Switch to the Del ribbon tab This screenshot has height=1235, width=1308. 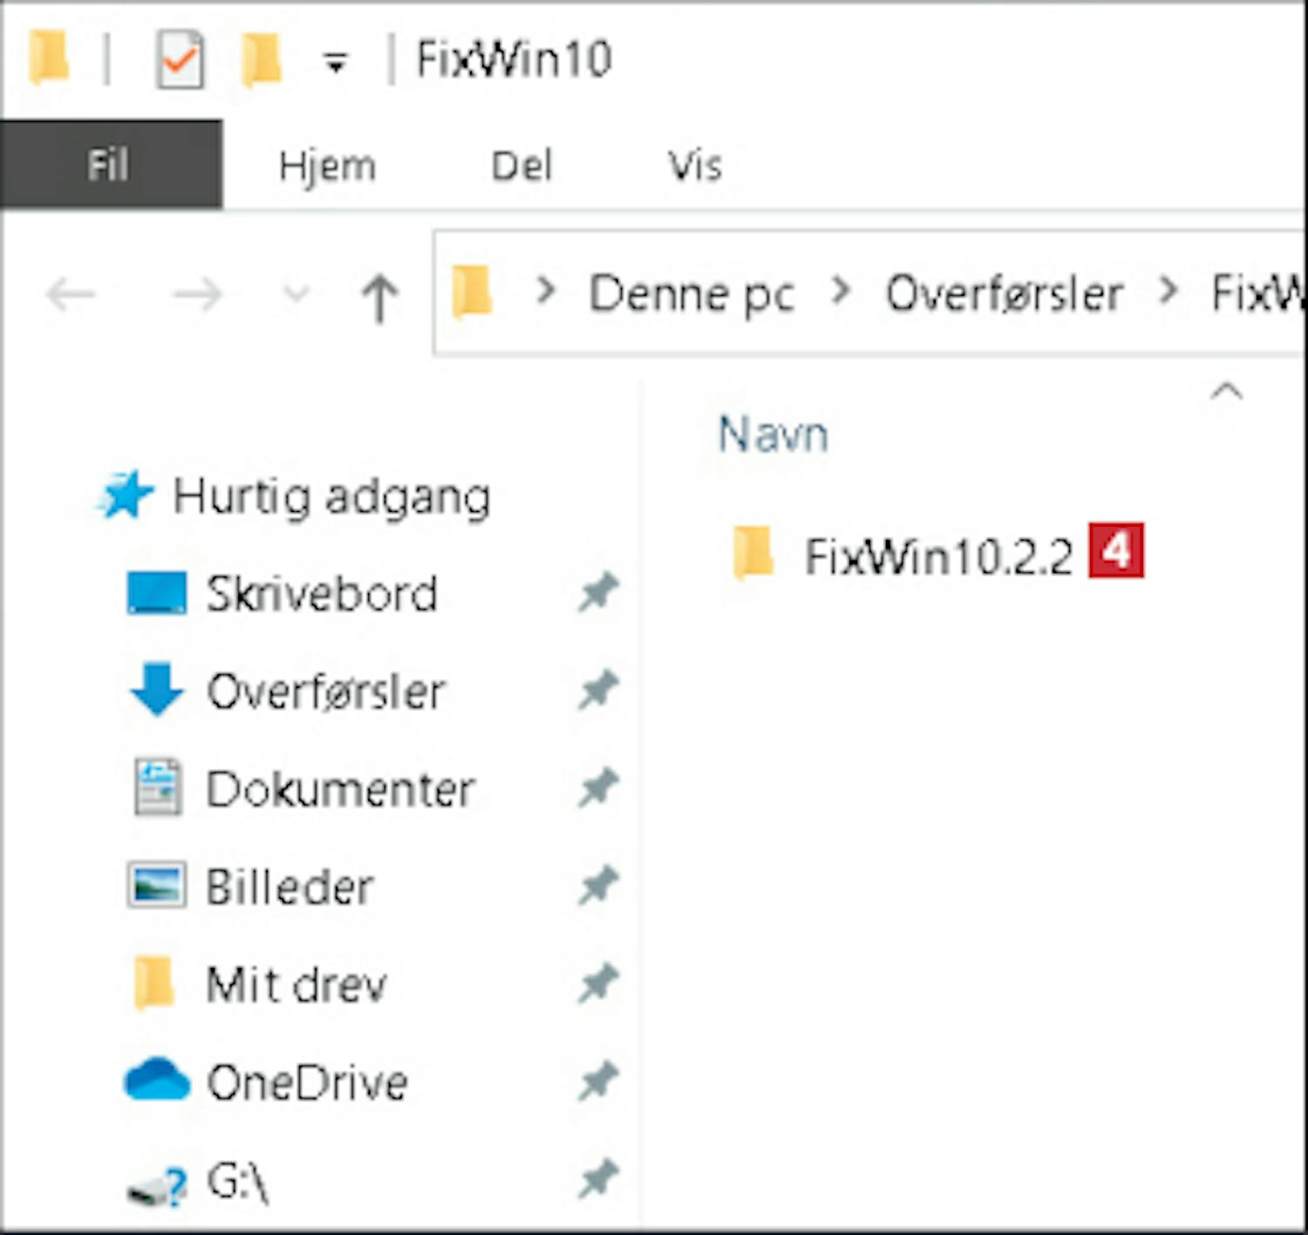pyautogui.click(x=521, y=166)
